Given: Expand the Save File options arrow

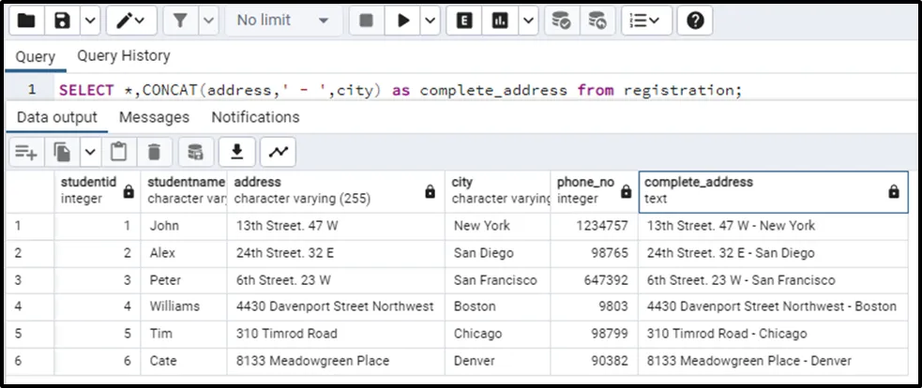Looking at the screenshot, I should (x=88, y=20).
